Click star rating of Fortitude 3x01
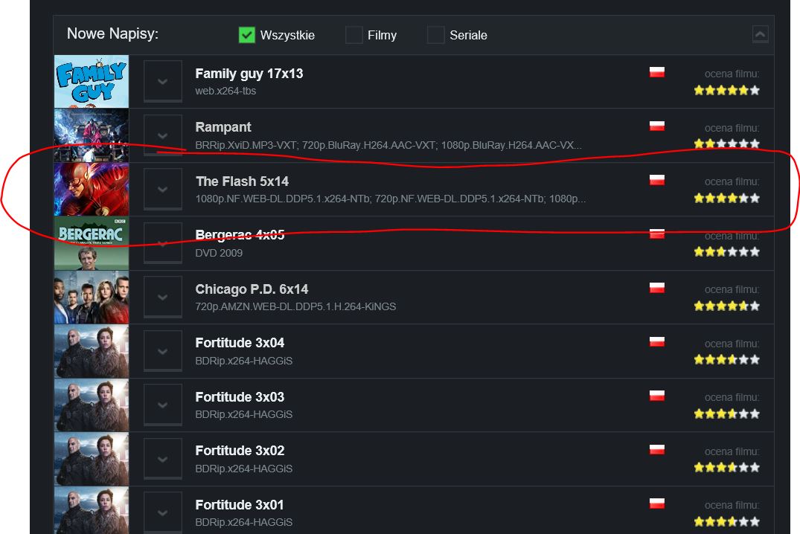This screenshot has width=800, height=534. 726,522
